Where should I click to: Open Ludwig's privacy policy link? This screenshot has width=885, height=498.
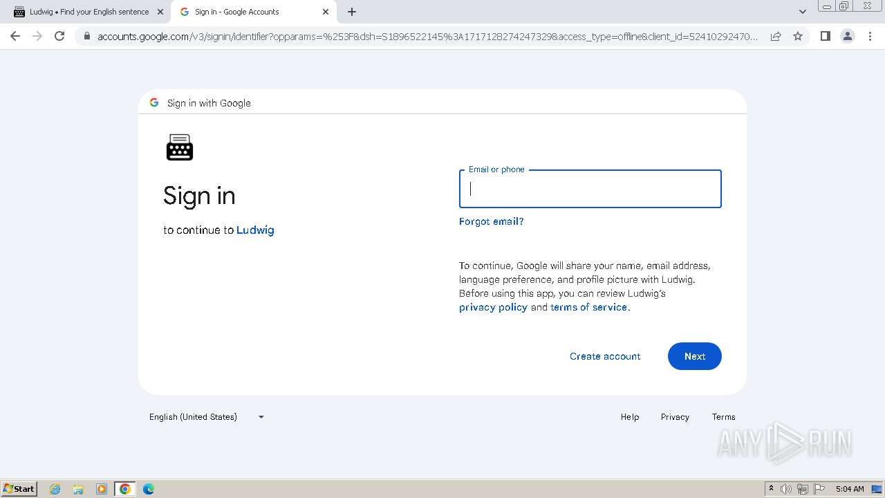[x=493, y=307]
